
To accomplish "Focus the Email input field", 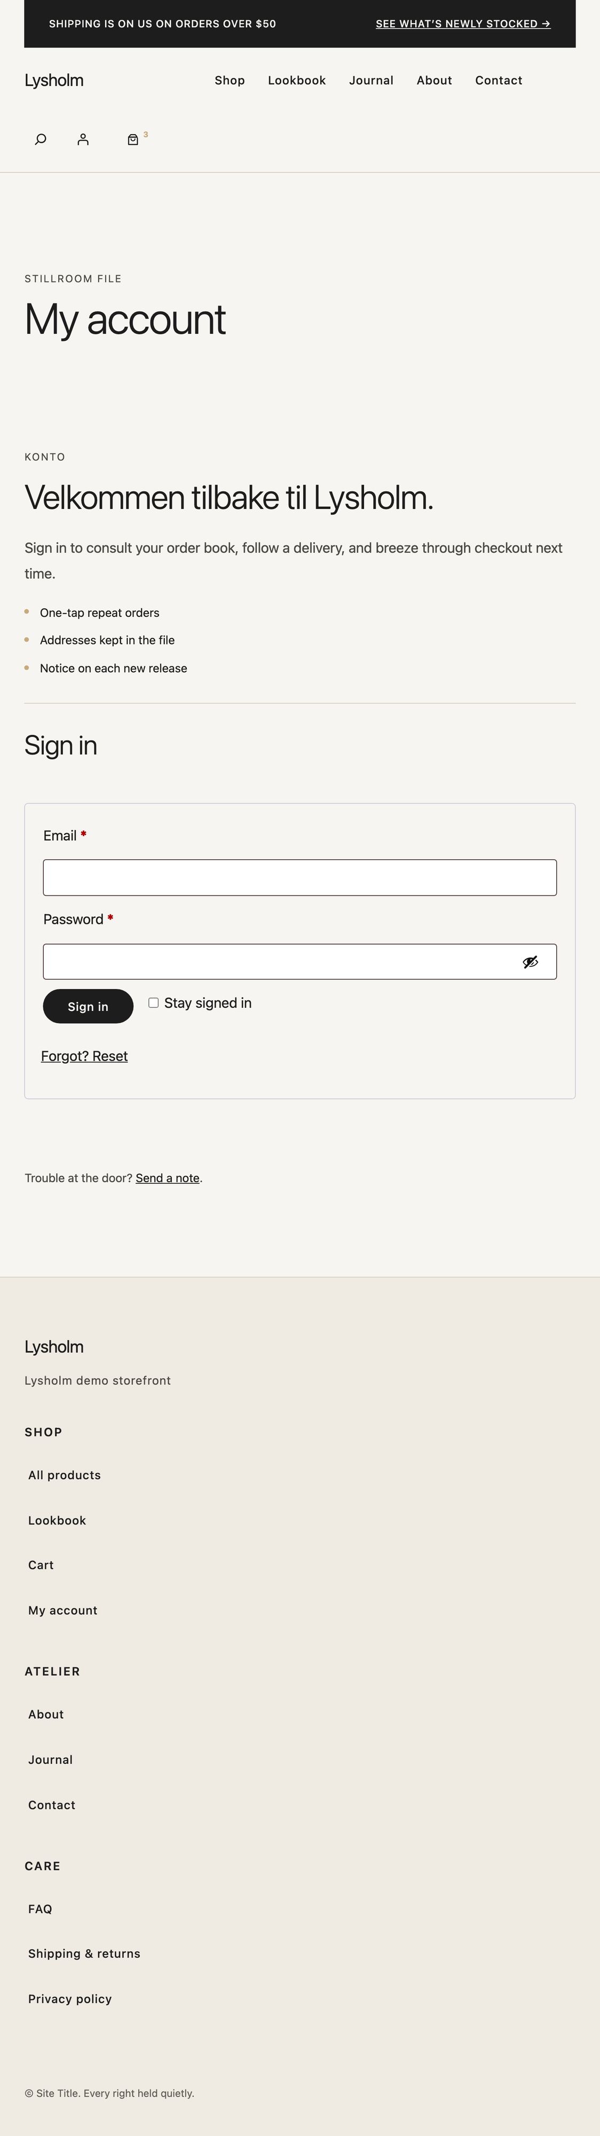I will (x=300, y=878).
